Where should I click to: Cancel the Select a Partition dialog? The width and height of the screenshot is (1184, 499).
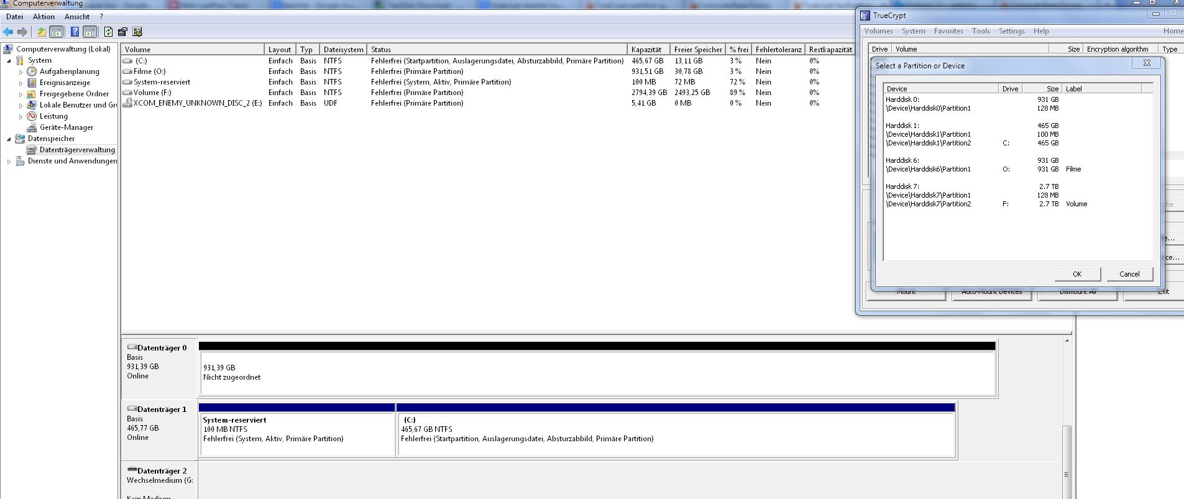pyautogui.click(x=1129, y=274)
